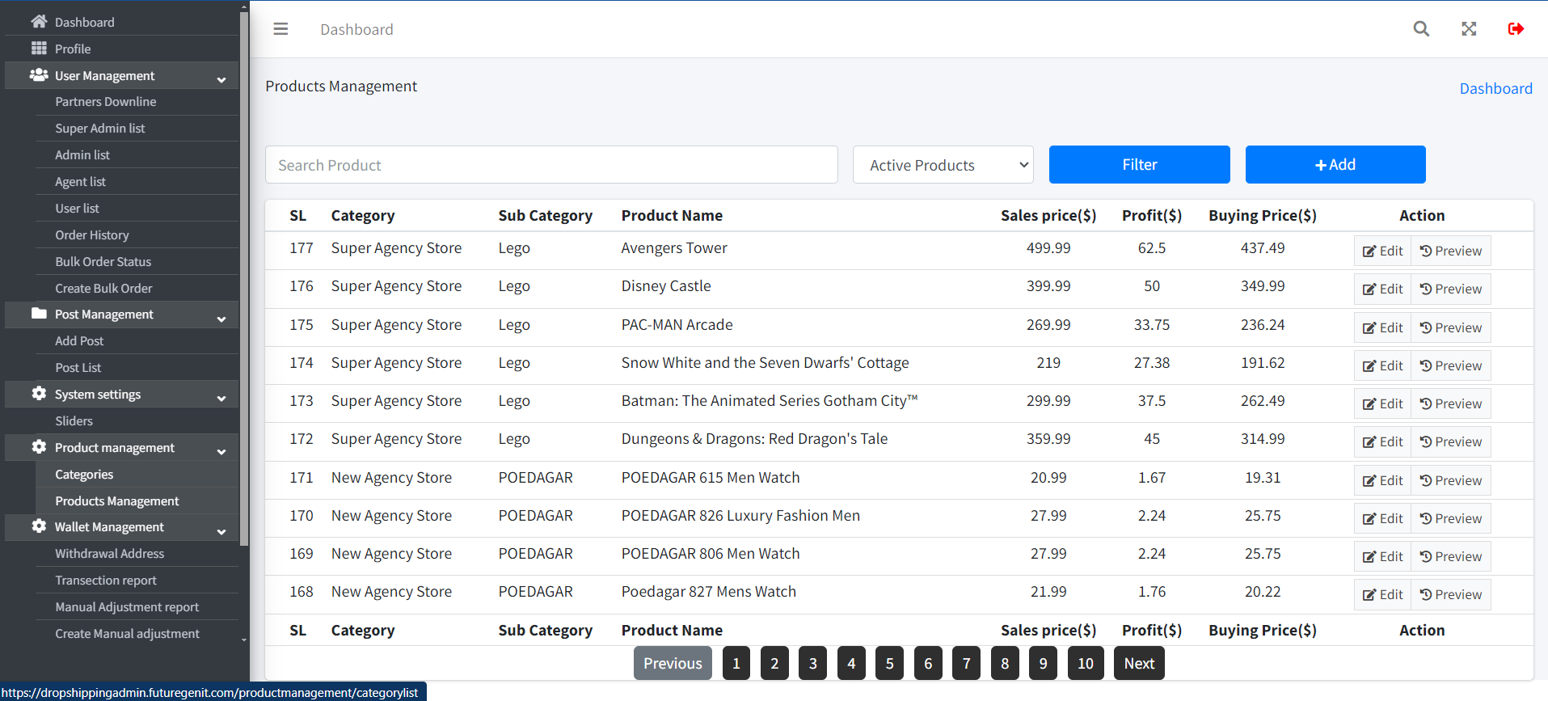The height and width of the screenshot is (701, 1548).
Task: Click the +Add product button
Action: point(1335,165)
